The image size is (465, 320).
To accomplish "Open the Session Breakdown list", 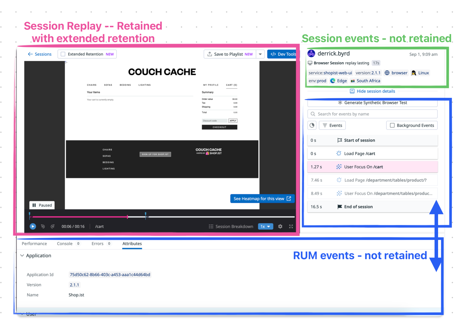I will pos(231,226).
